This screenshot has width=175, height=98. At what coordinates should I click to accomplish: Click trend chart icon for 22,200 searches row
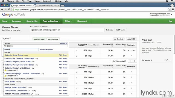77,94
